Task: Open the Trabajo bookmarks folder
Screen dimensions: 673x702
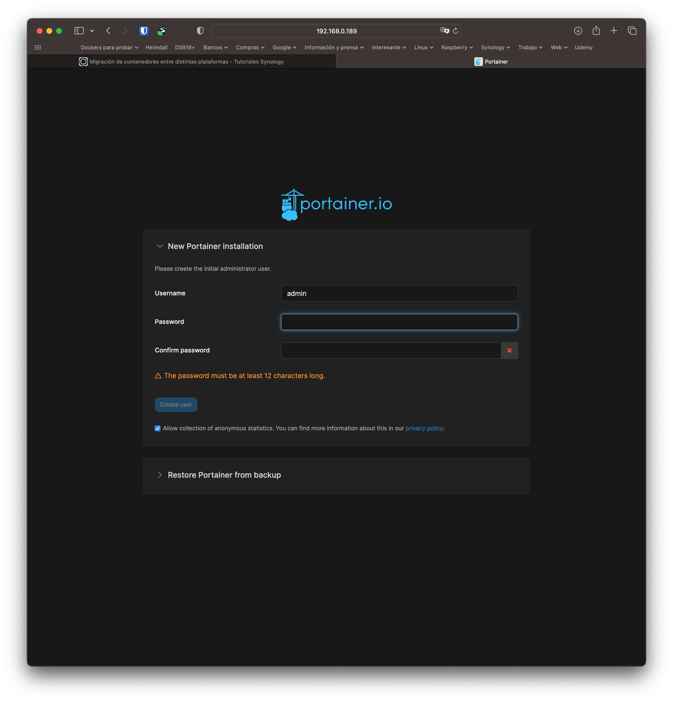Action: [530, 47]
